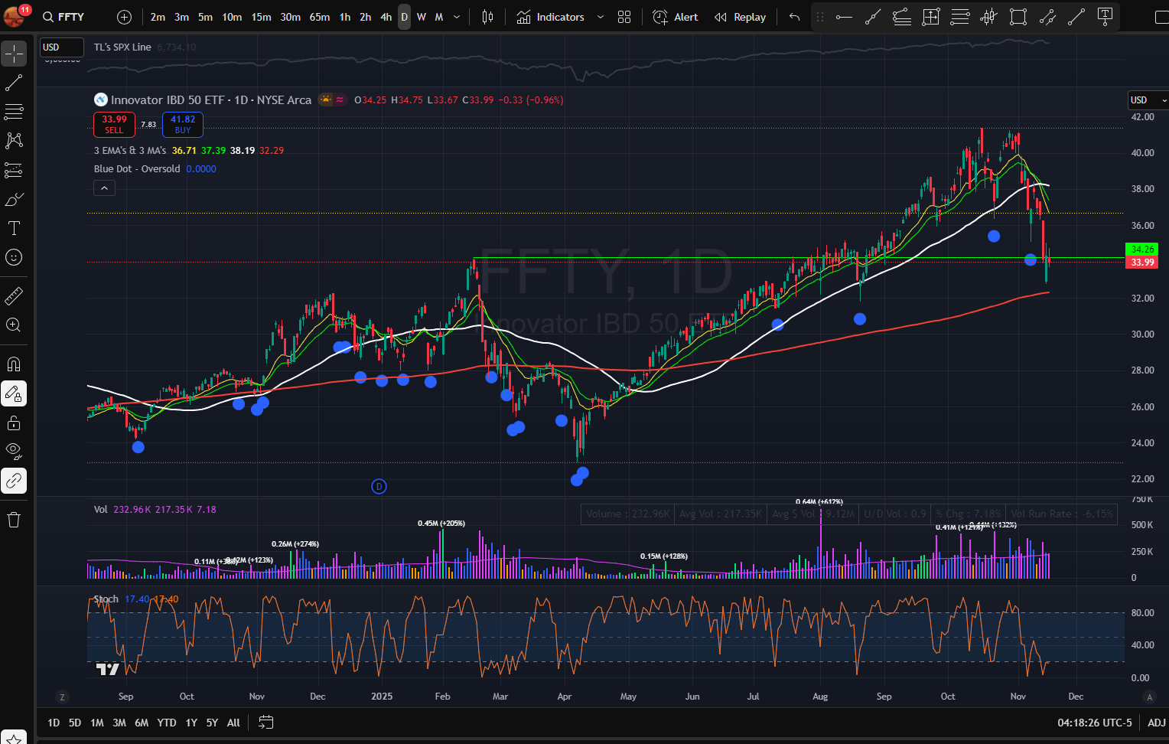Toggle the A auto scale button
Viewport: 1169px width, 744px height.
pyautogui.click(x=1149, y=697)
